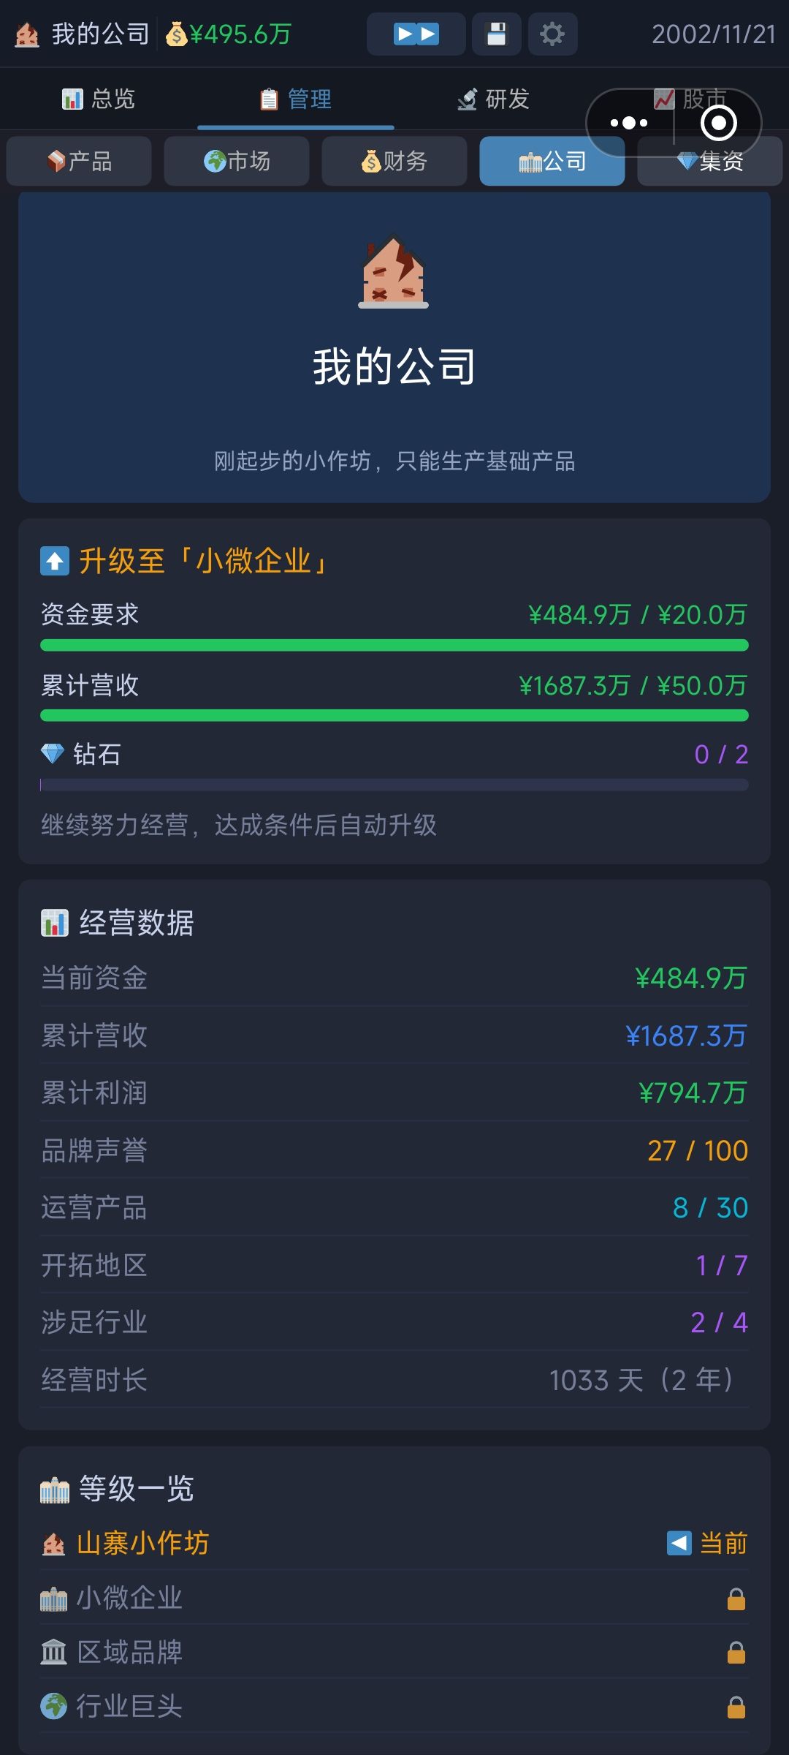The width and height of the screenshot is (789, 1755).
Task: Switch to the 总览 tab
Action: [99, 99]
